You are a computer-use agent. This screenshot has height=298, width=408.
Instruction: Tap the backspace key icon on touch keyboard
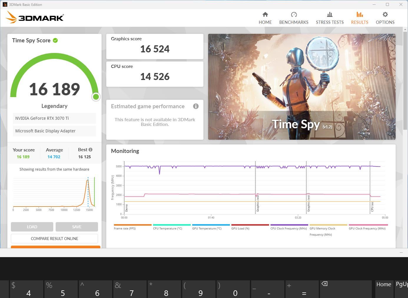324,284
